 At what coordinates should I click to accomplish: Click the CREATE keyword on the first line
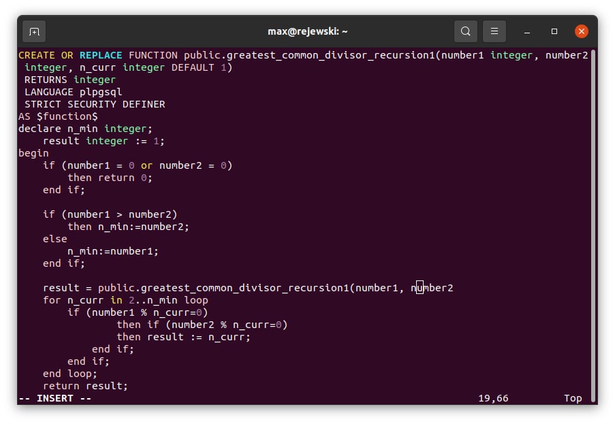tap(37, 55)
